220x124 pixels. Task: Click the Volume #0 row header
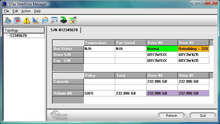pos(68,93)
